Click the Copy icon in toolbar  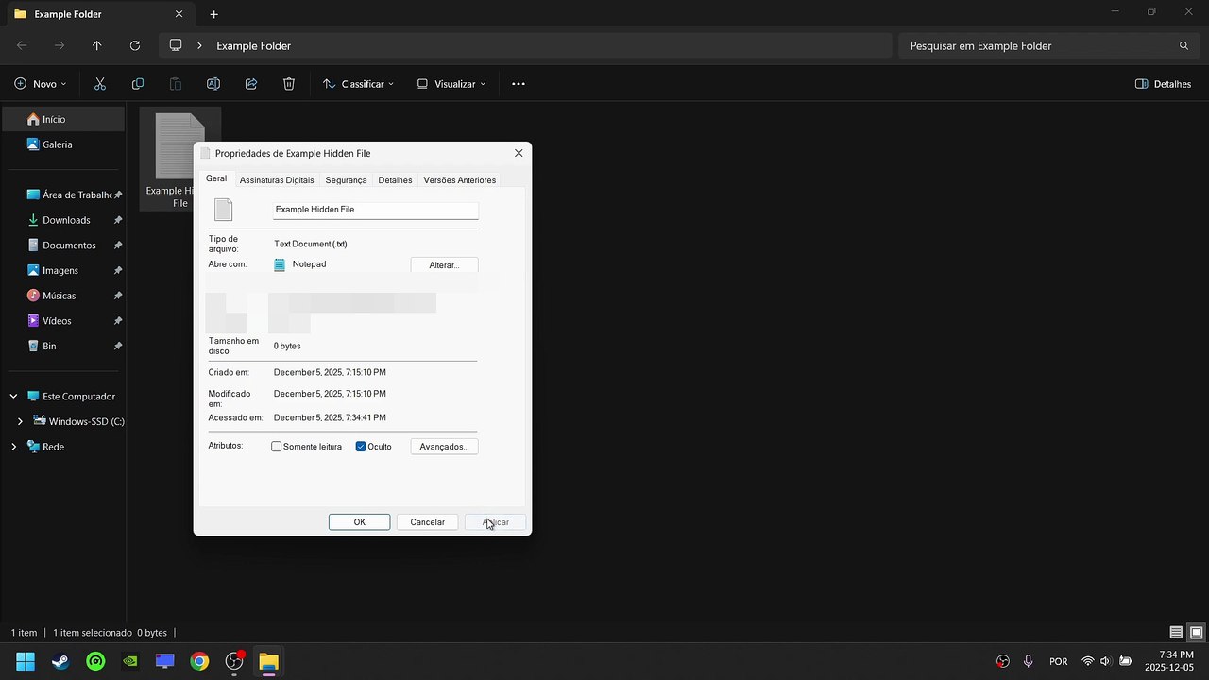click(x=138, y=84)
